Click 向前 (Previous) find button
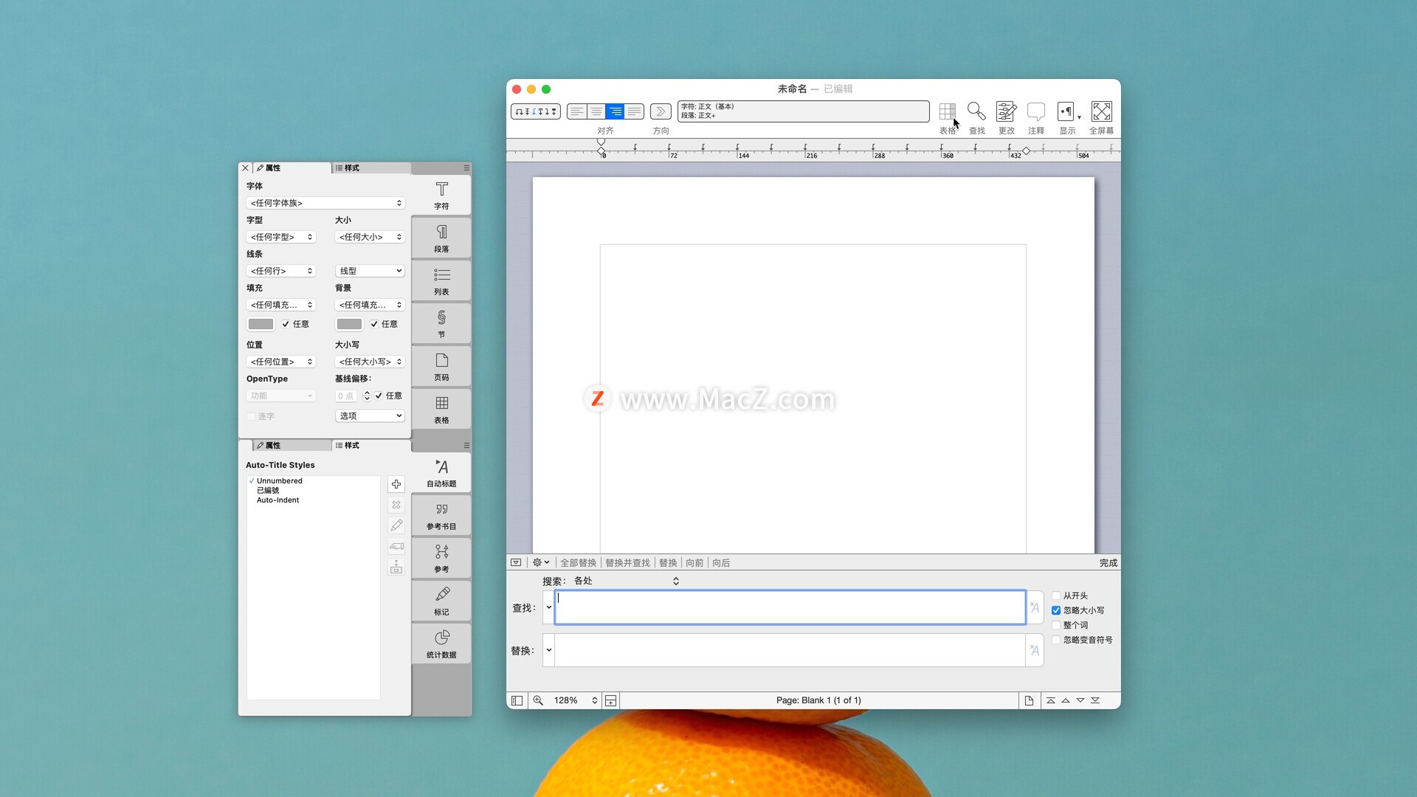 [694, 563]
